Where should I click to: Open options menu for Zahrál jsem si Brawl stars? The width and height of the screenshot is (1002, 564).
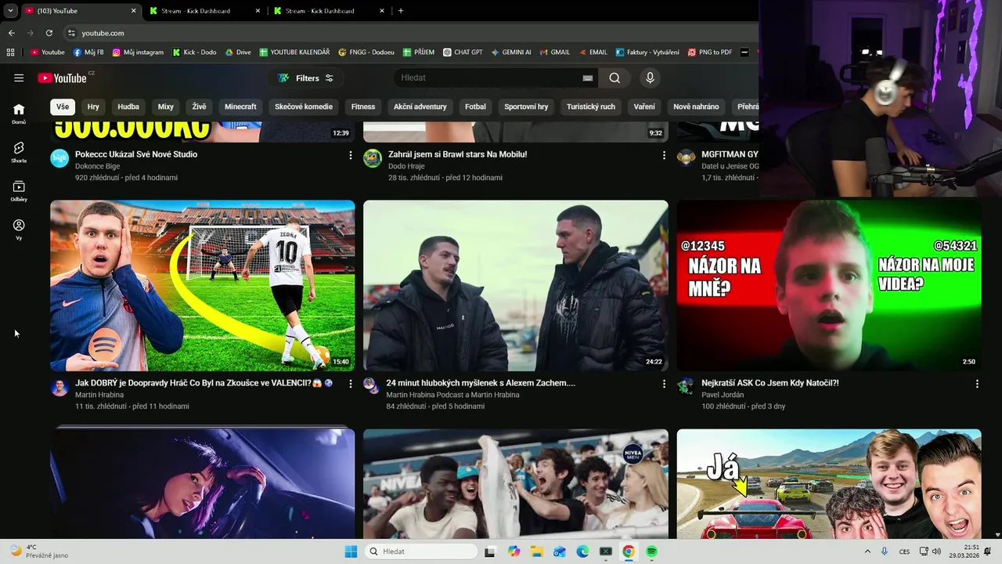664,155
